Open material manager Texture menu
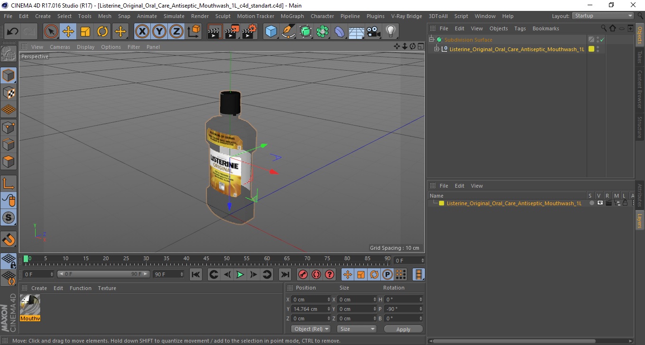 (x=107, y=288)
